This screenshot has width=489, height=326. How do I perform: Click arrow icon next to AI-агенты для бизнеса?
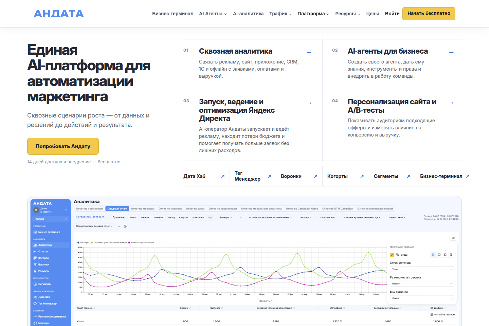pos(451,52)
